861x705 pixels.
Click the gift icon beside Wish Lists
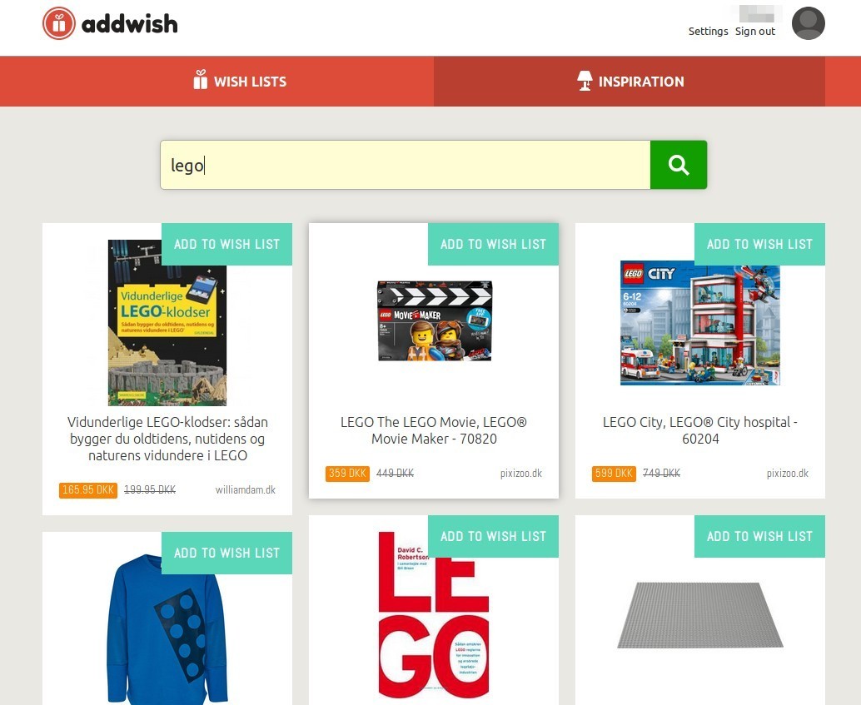coord(201,80)
